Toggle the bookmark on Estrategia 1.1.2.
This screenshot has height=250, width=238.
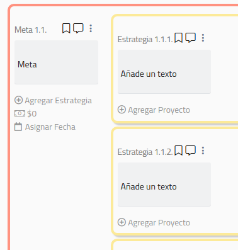pos(179,151)
